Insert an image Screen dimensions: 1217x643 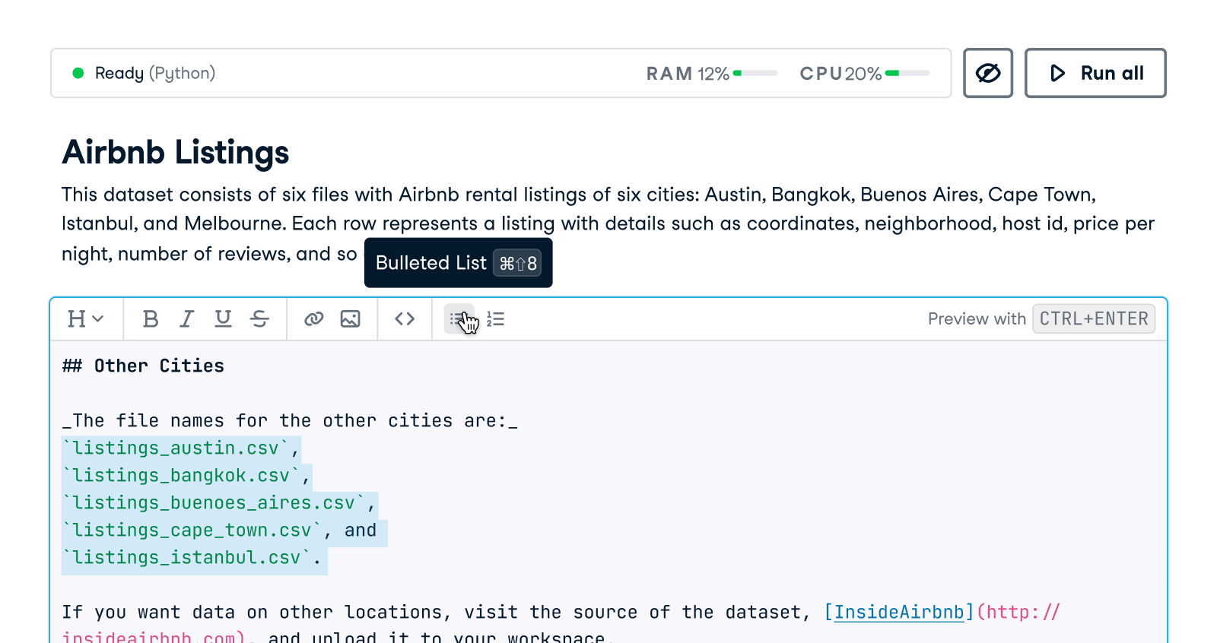click(x=350, y=319)
